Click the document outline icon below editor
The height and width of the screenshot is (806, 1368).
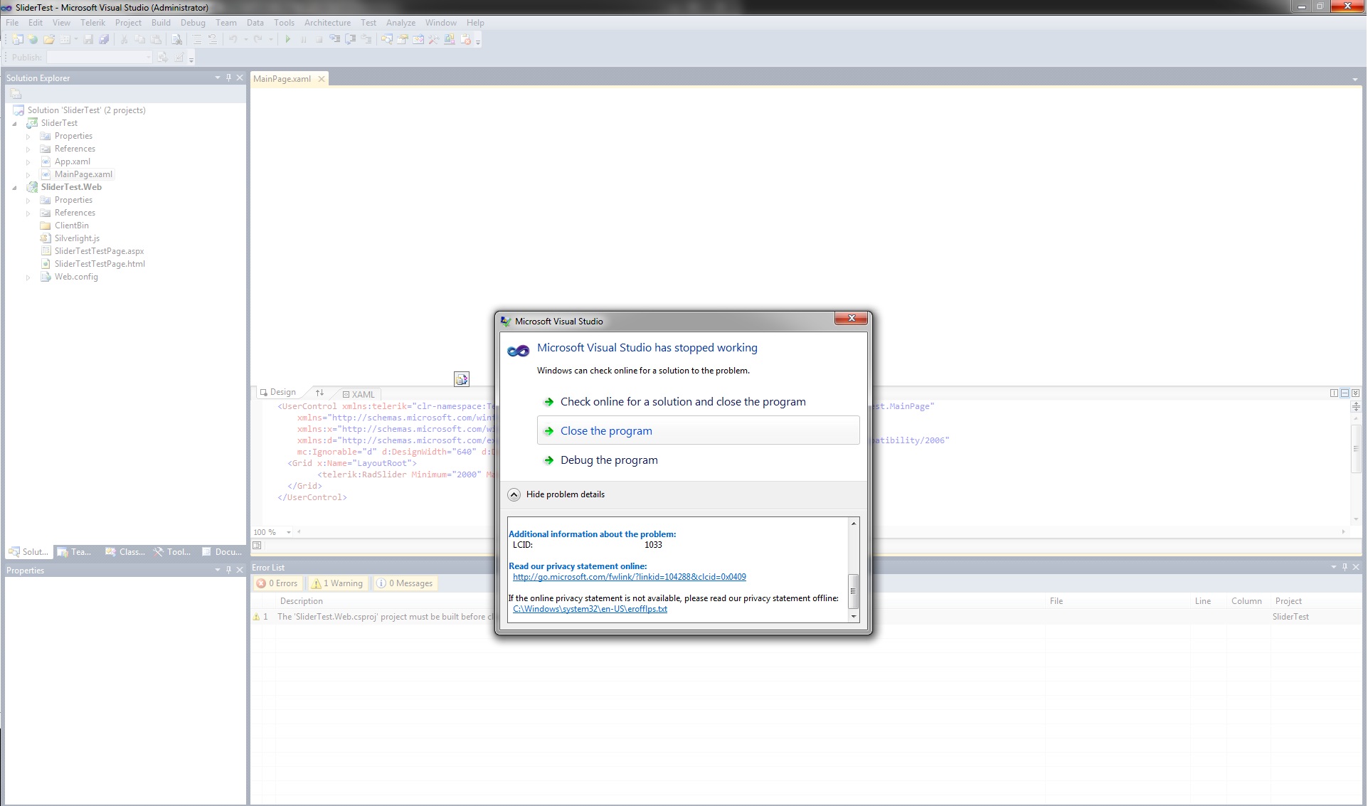[x=258, y=546]
